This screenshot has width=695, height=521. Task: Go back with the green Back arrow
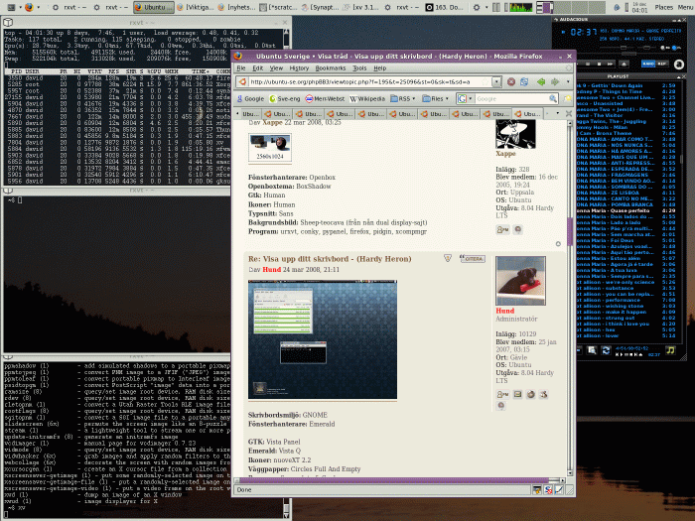541,82
